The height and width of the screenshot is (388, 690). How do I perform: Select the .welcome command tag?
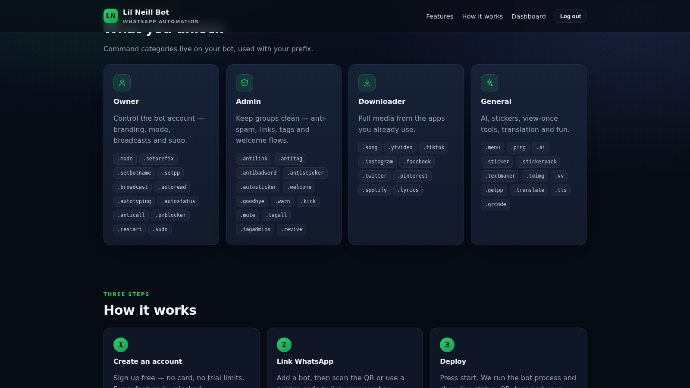point(299,187)
